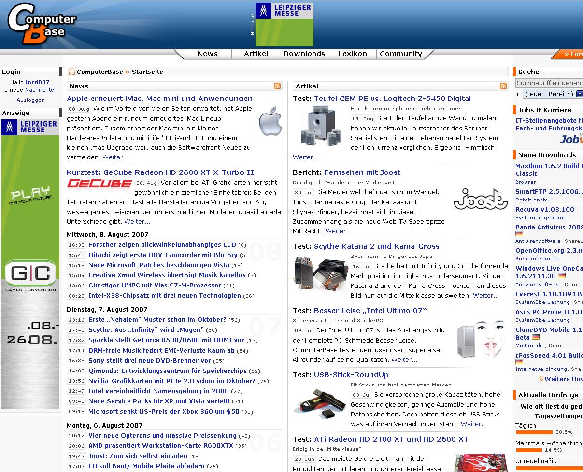Open Neue Service Packs für XP news
Image resolution: width=583 pixels, height=472 pixels.
pos(159,401)
